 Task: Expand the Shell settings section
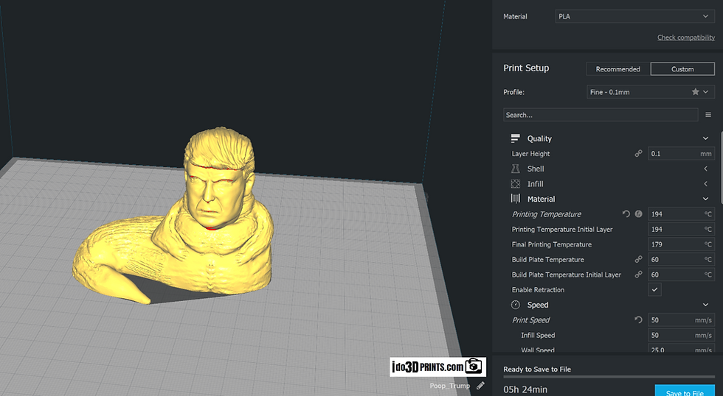(705, 169)
